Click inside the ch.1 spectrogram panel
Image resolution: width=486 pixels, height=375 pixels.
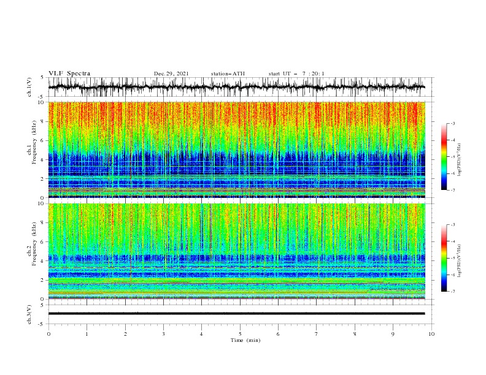[x=236, y=150]
